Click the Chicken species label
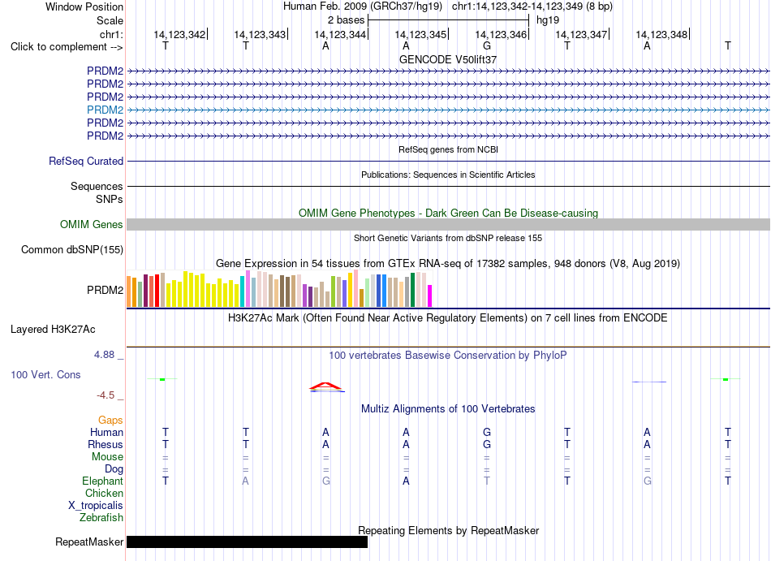 pyautogui.click(x=104, y=493)
